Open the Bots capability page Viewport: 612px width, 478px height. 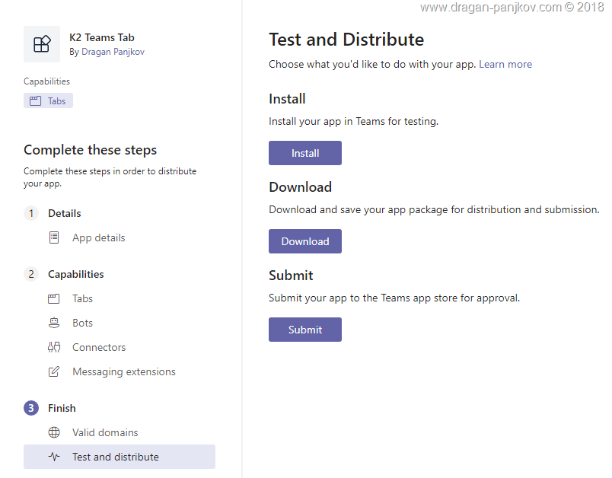tap(82, 323)
